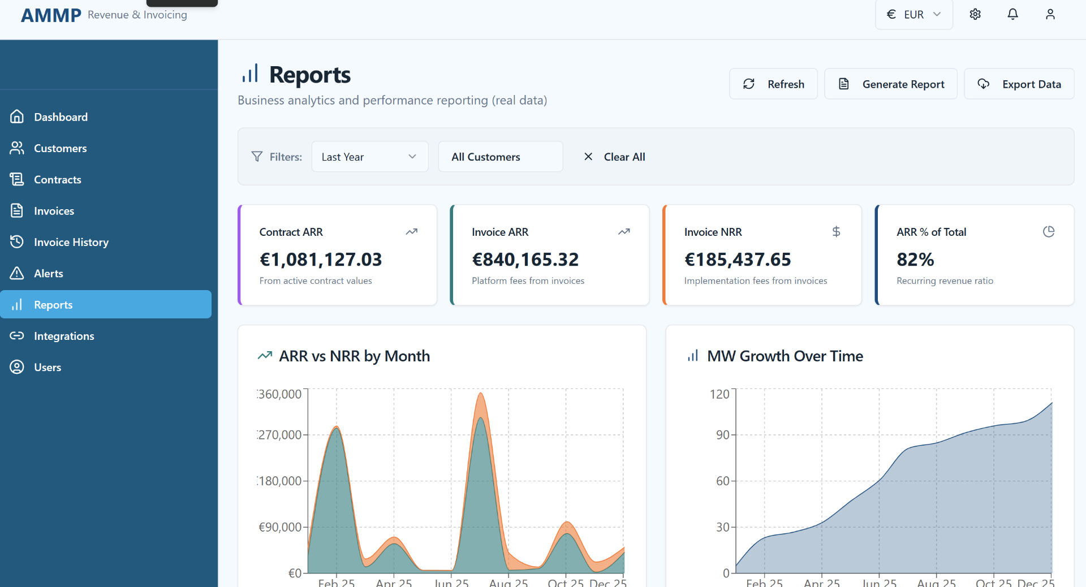Expand the All Customers filter

pos(500,157)
